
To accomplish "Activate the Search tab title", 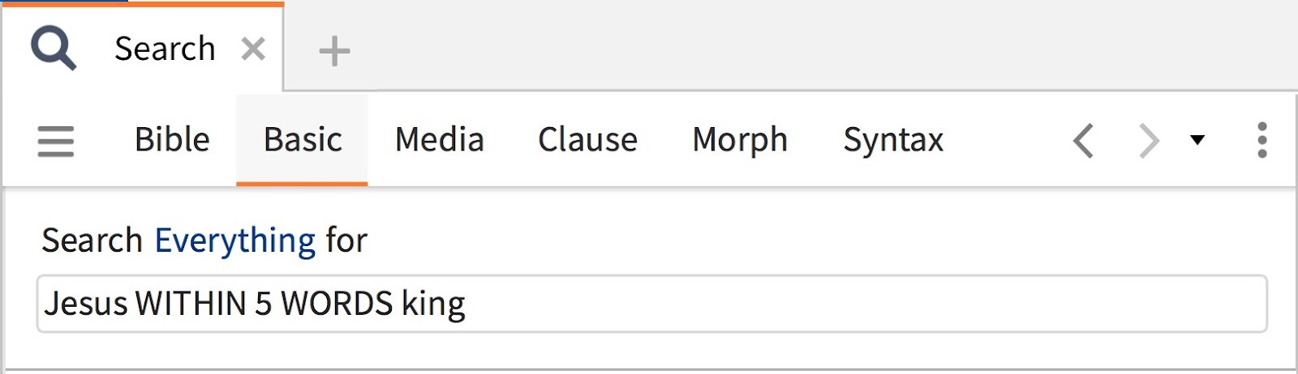I will click(165, 49).
